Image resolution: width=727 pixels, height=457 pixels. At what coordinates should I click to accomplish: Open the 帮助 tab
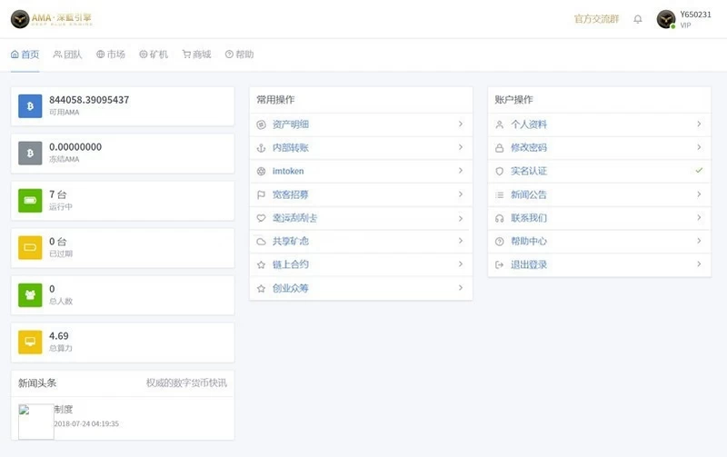tap(239, 55)
